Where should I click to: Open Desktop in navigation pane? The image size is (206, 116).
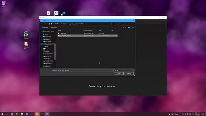point(47,39)
